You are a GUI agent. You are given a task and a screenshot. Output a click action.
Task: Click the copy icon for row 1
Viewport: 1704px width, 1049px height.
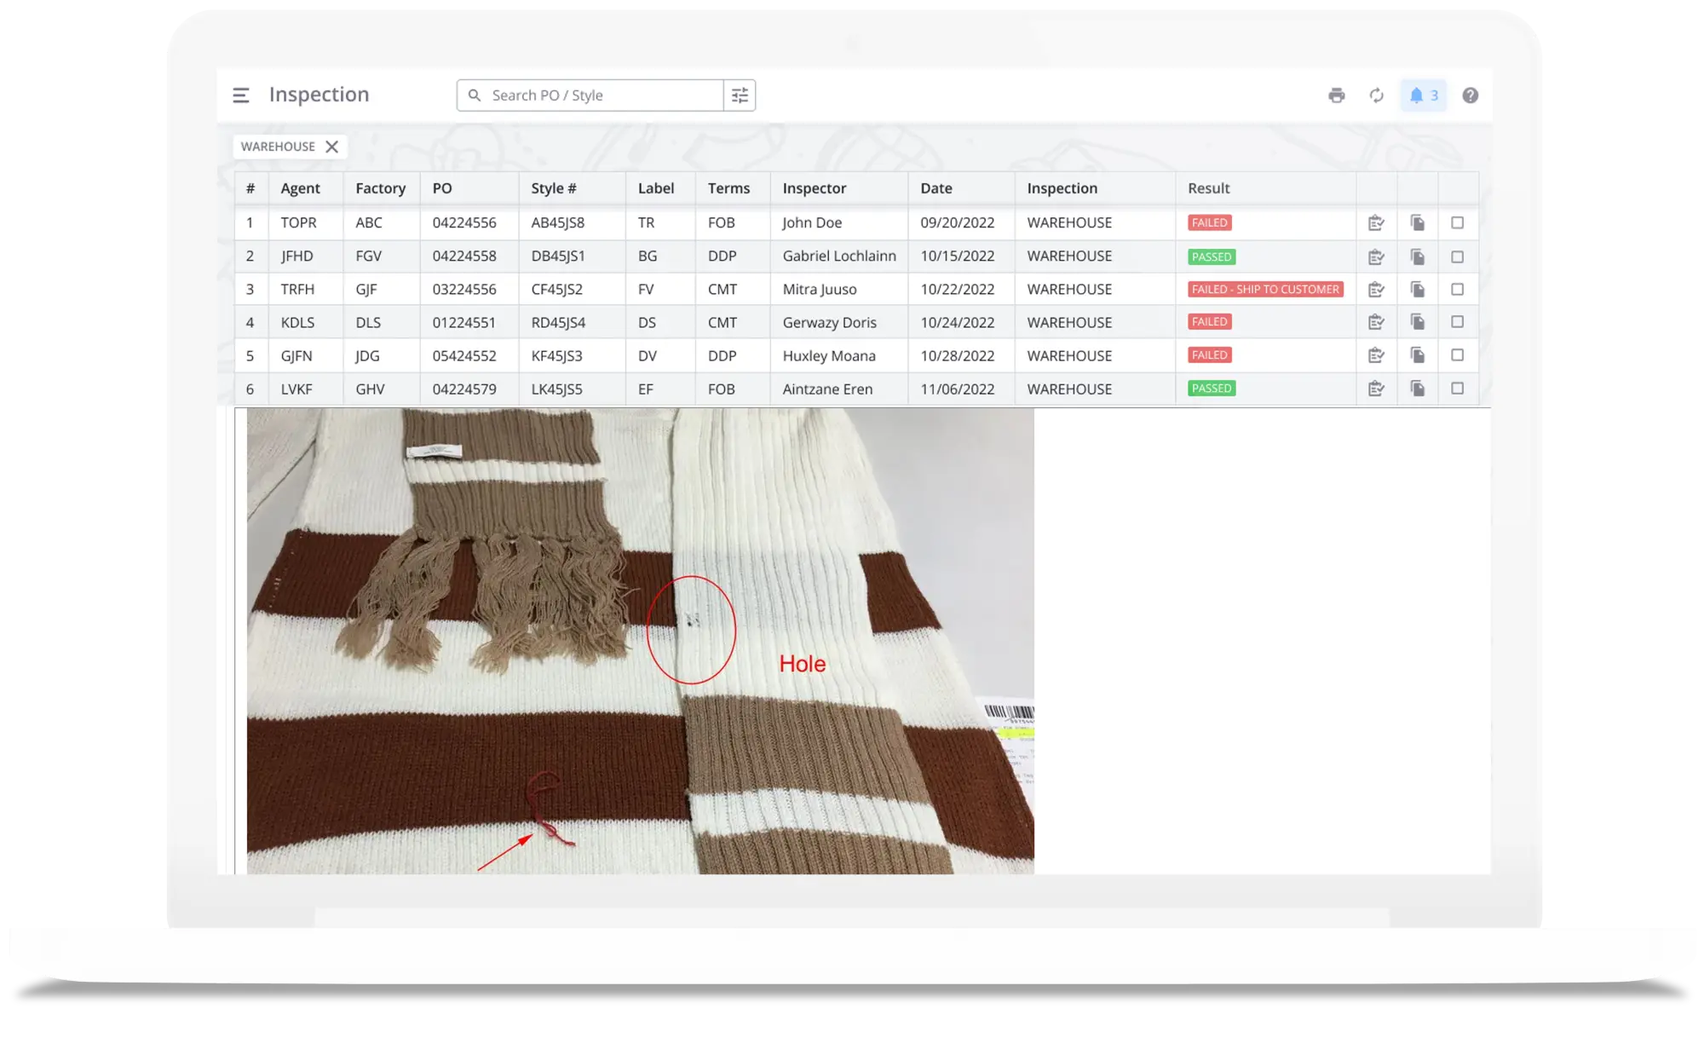tap(1417, 222)
